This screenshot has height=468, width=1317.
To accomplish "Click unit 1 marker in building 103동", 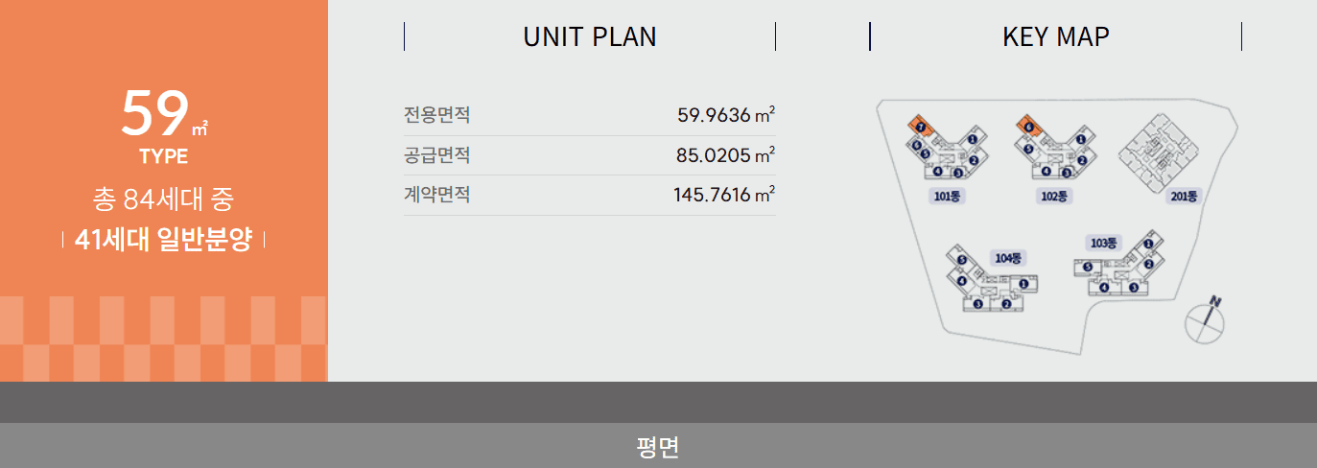I will (1147, 245).
